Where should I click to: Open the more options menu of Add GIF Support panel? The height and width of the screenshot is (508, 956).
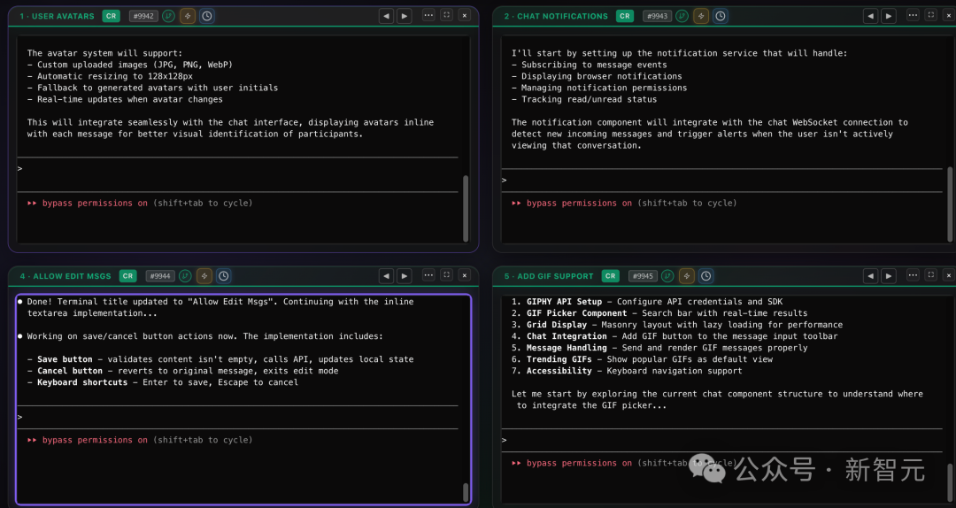913,275
